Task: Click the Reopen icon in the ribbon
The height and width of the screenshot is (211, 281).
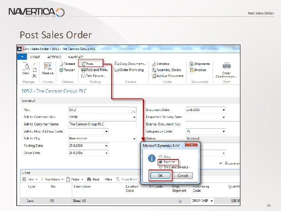Action: coord(61,70)
